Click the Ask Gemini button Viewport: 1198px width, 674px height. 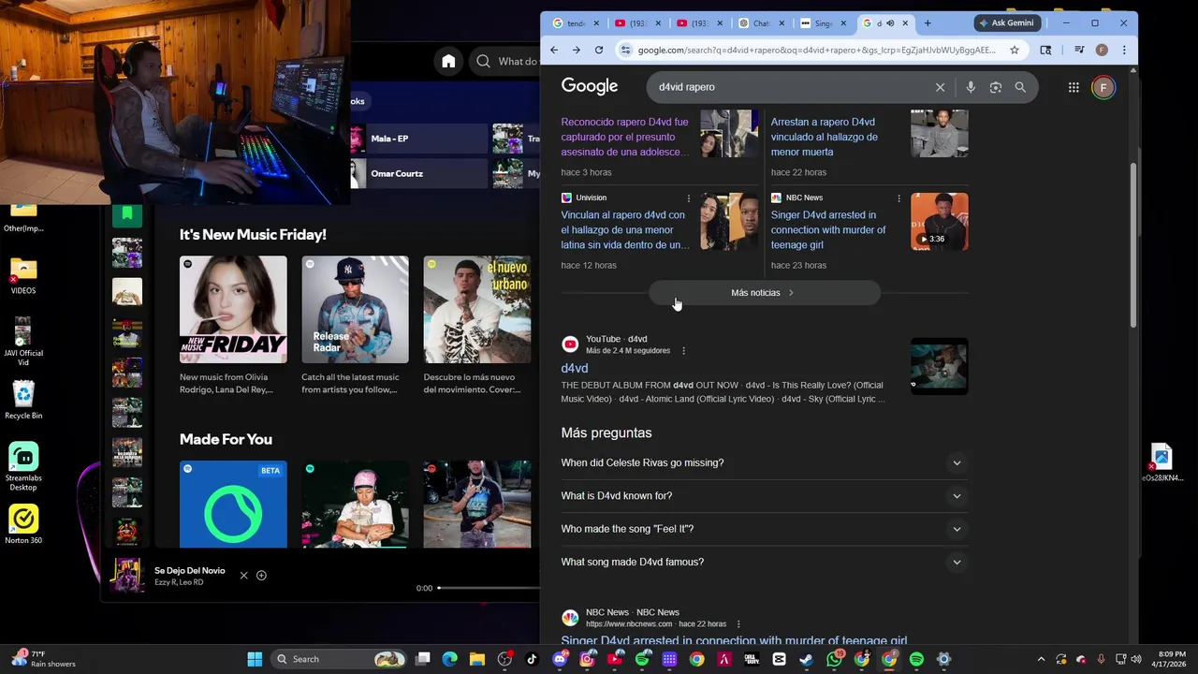click(1007, 22)
